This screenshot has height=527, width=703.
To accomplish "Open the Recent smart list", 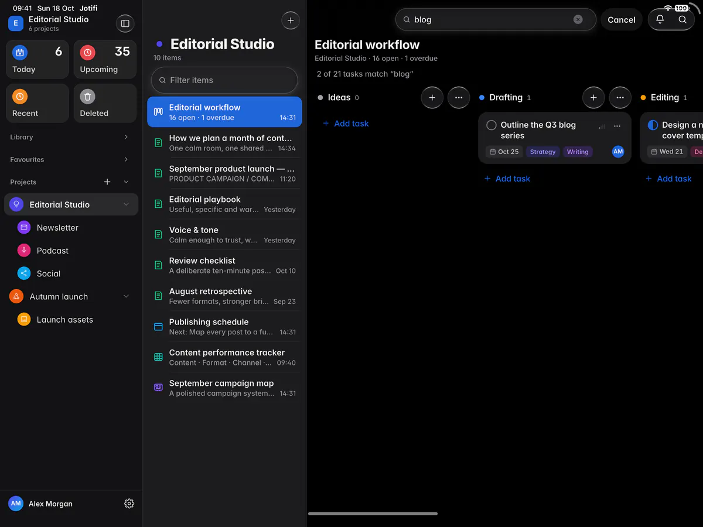I will [x=37, y=103].
